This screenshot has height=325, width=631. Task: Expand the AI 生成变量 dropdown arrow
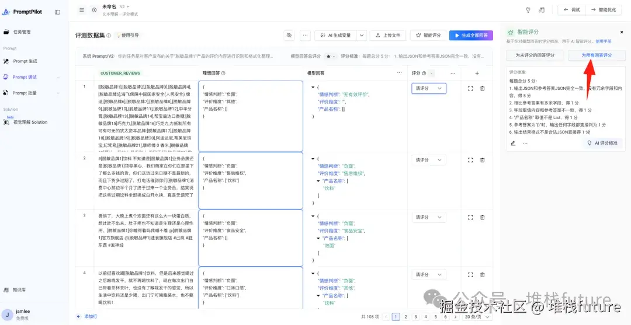pyautogui.click(x=362, y=36)
